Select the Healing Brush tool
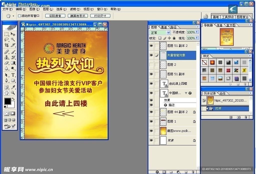 (7, 52)
